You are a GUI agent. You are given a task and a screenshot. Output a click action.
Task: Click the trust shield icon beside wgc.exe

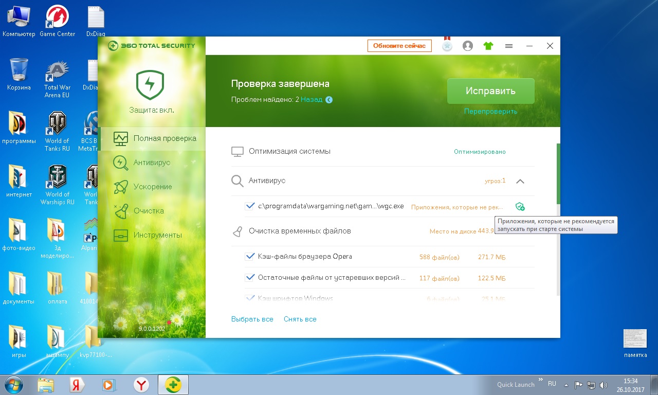(520, 206)
